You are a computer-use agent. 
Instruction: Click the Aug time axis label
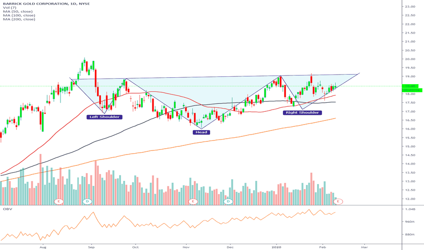tap(43, 247)
